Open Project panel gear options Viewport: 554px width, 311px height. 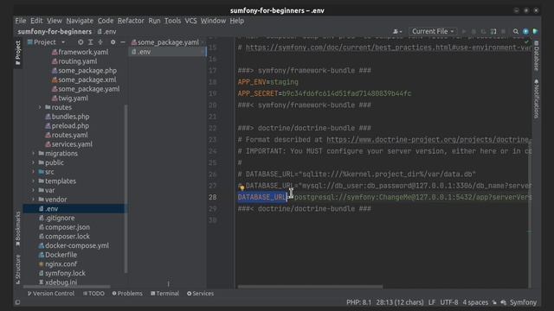coord(113,42)
